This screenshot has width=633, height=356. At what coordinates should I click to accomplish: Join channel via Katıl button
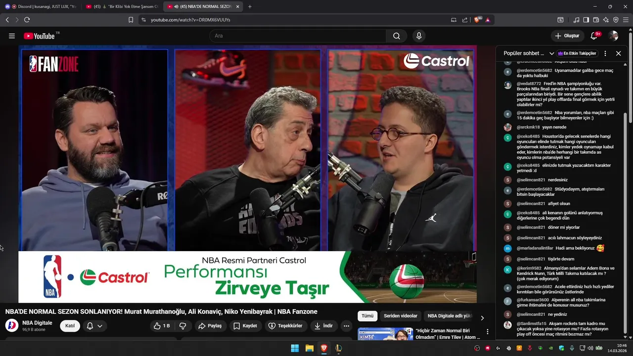(x=70, y=326)
